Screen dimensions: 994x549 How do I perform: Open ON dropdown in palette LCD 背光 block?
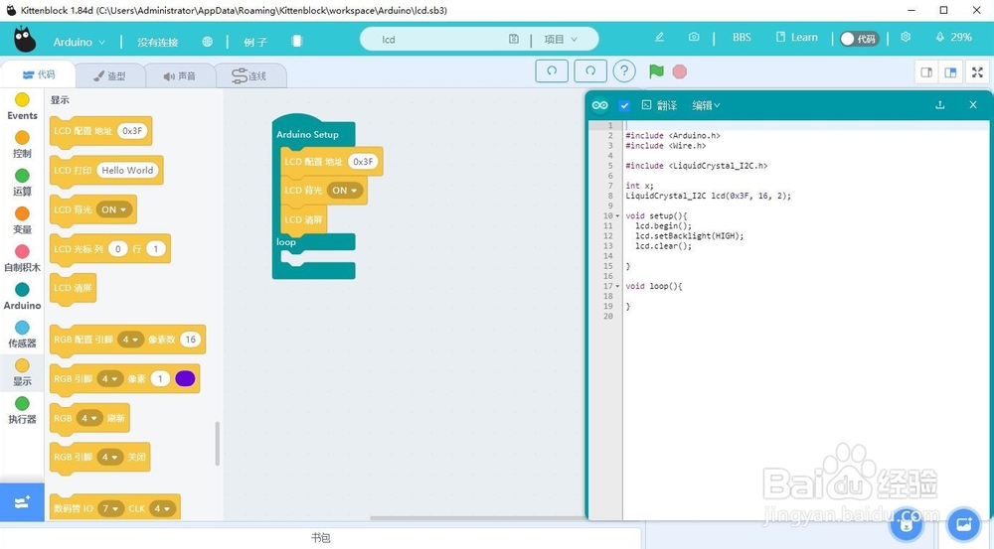(114, 209)
